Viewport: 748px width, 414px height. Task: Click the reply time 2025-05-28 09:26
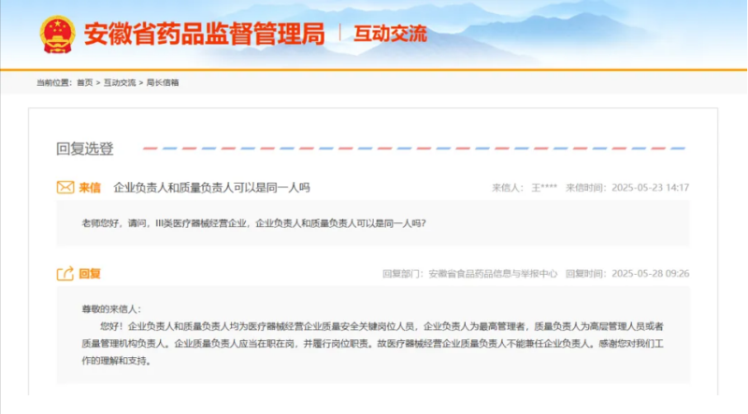[x=650, y=274]
